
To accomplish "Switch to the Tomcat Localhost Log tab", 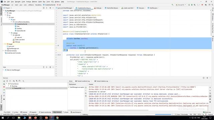I will click(83, 81).
